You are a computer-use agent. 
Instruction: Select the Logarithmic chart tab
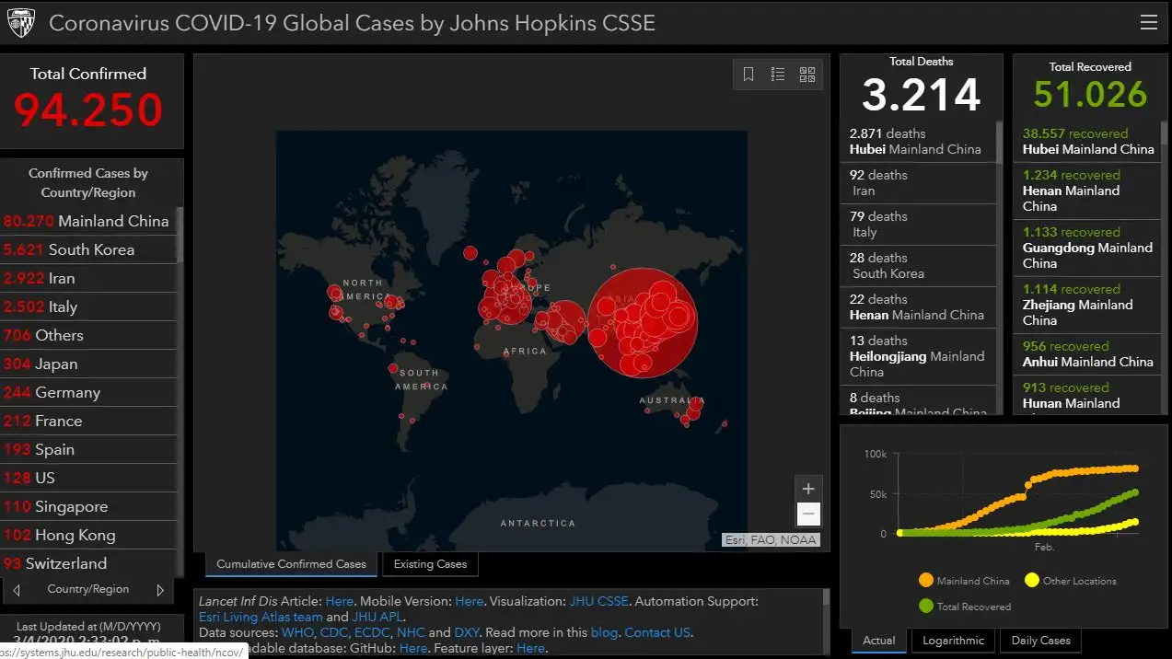pyautogui.click(x=954, y=641)
